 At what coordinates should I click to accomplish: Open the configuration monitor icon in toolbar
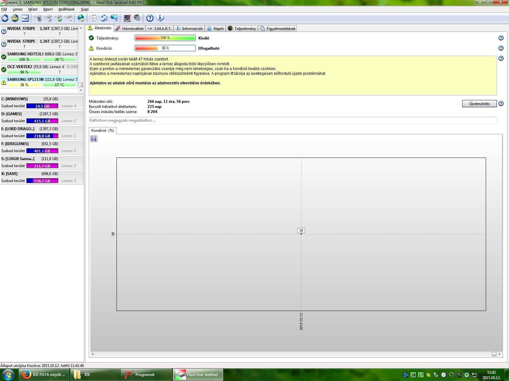click(127, 18)
